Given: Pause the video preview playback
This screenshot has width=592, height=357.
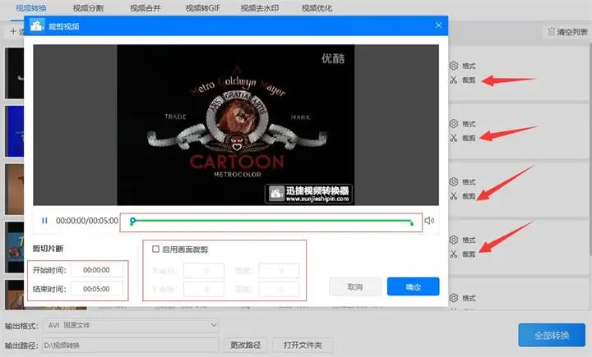Looking at the screenshot, I should coord(44,221).
